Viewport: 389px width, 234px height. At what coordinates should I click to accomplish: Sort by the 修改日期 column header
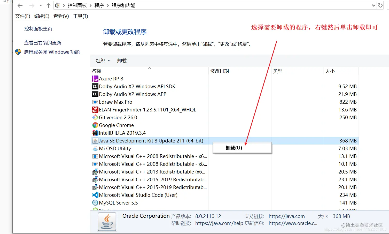pos(240,71)
